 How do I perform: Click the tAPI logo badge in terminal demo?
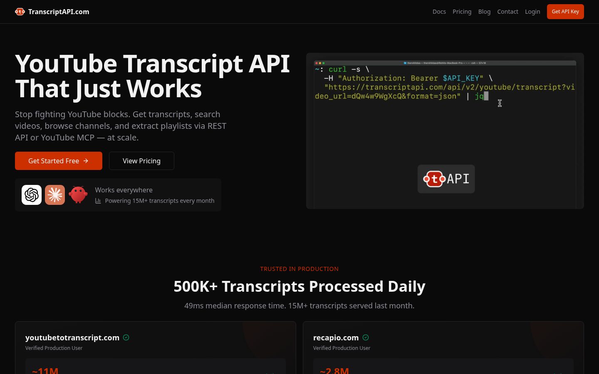pyautogui.click(x=446, y=179)
